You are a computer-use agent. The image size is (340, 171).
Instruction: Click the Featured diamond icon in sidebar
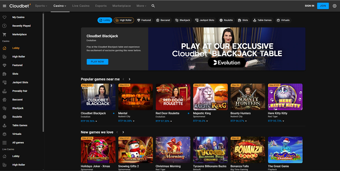pos(4,65)
